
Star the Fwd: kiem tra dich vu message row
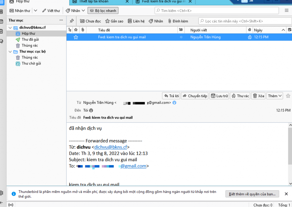pyautogui.click(x=76, y=37)
